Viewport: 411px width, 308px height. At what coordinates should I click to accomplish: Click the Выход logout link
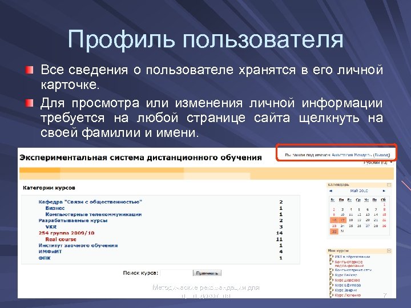tap(381, 155)
